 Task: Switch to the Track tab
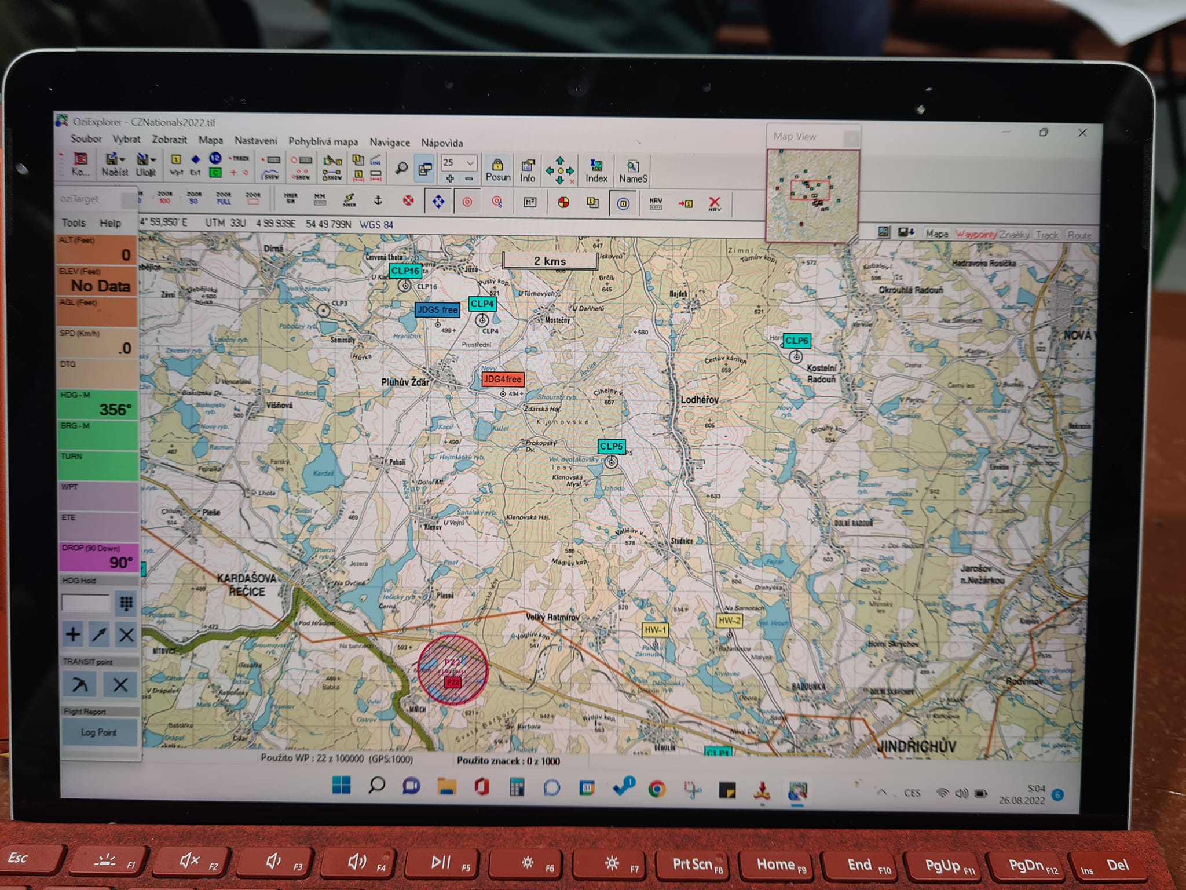[x=1047, y=235]
